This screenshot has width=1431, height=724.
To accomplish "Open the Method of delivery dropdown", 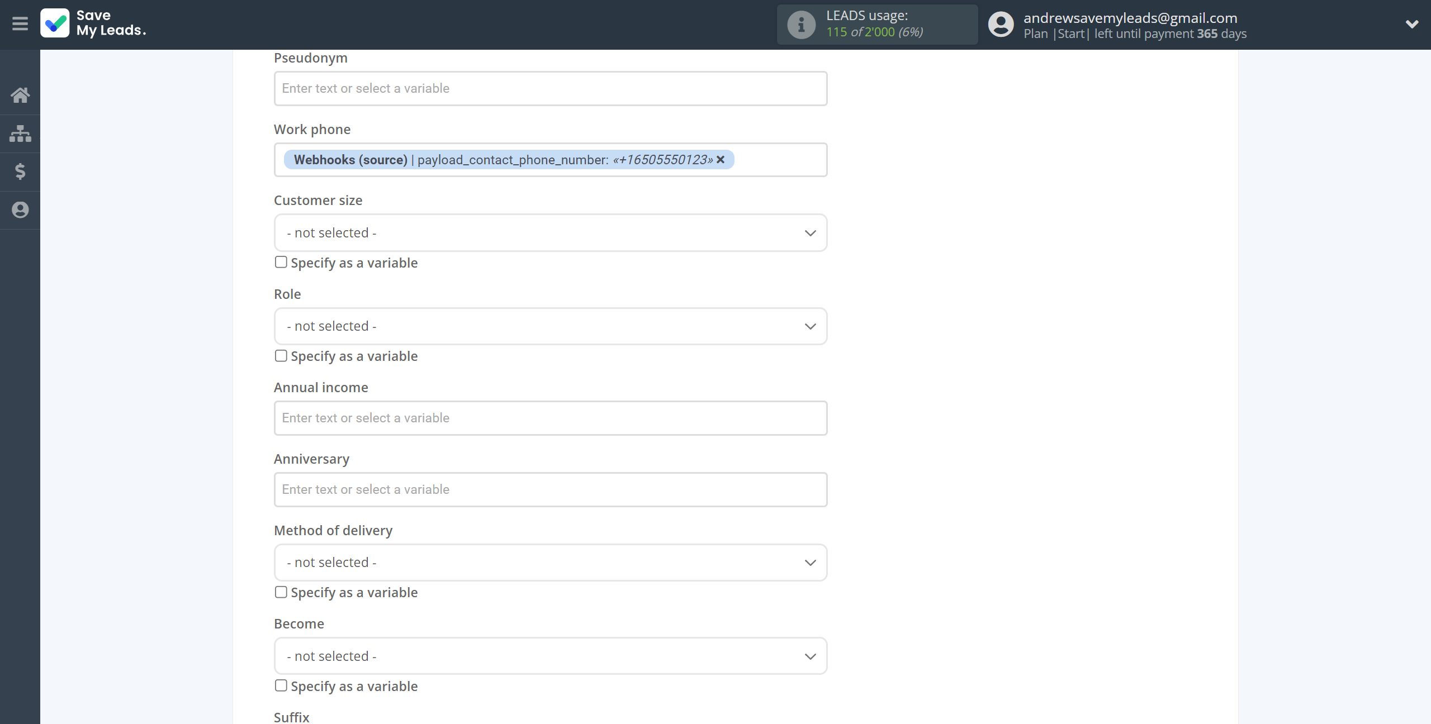I will click(x=551, y=563).
